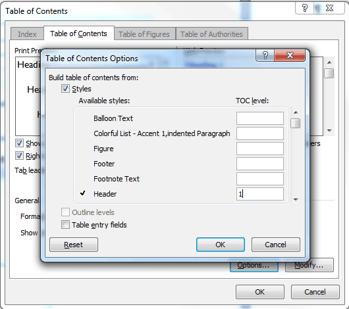The width and height of the screenshot is (349, 309).
Task: Click TOC level field for Header style
Action: pos(259,194)
